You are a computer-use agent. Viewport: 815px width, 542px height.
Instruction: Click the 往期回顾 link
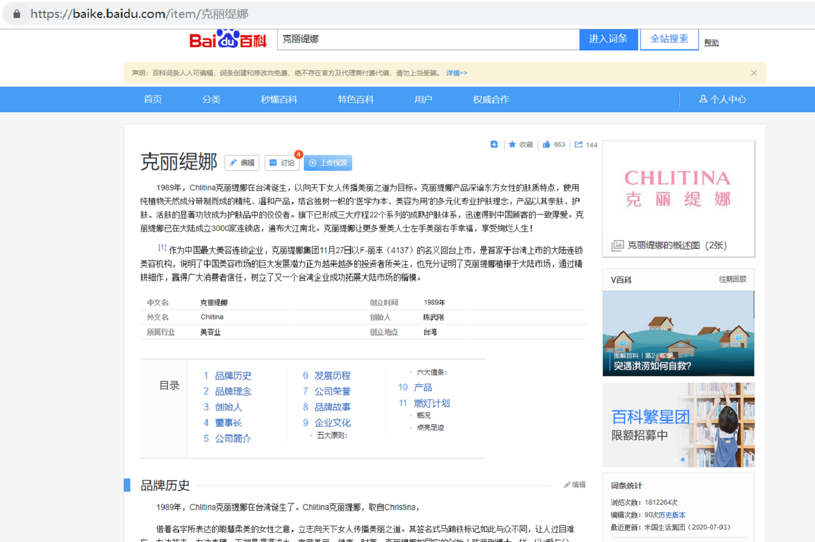[733, 279]
